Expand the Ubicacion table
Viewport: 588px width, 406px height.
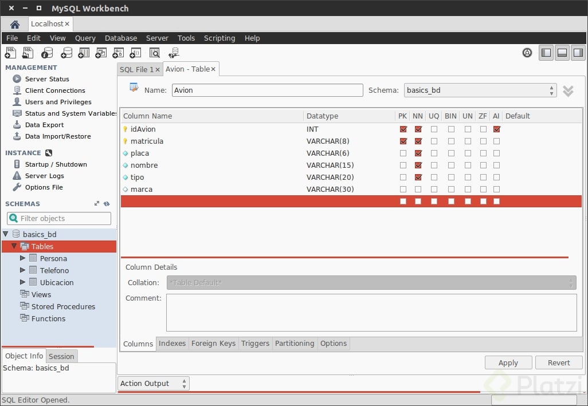(x=22, y=282)
